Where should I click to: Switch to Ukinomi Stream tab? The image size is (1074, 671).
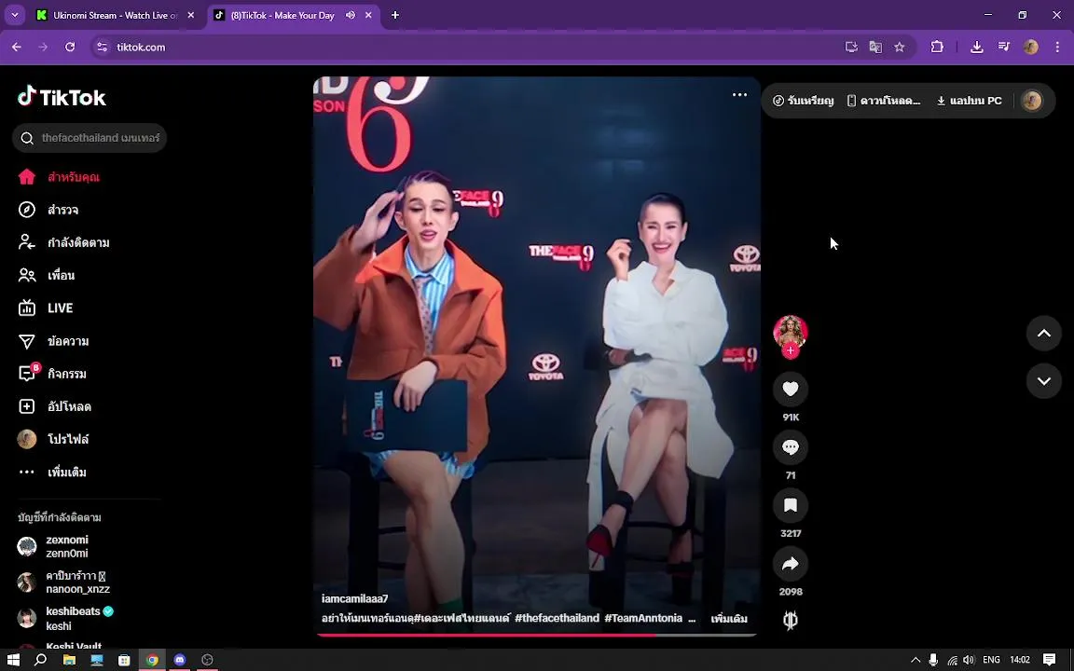pyautogui.click(x=113, y=15)
